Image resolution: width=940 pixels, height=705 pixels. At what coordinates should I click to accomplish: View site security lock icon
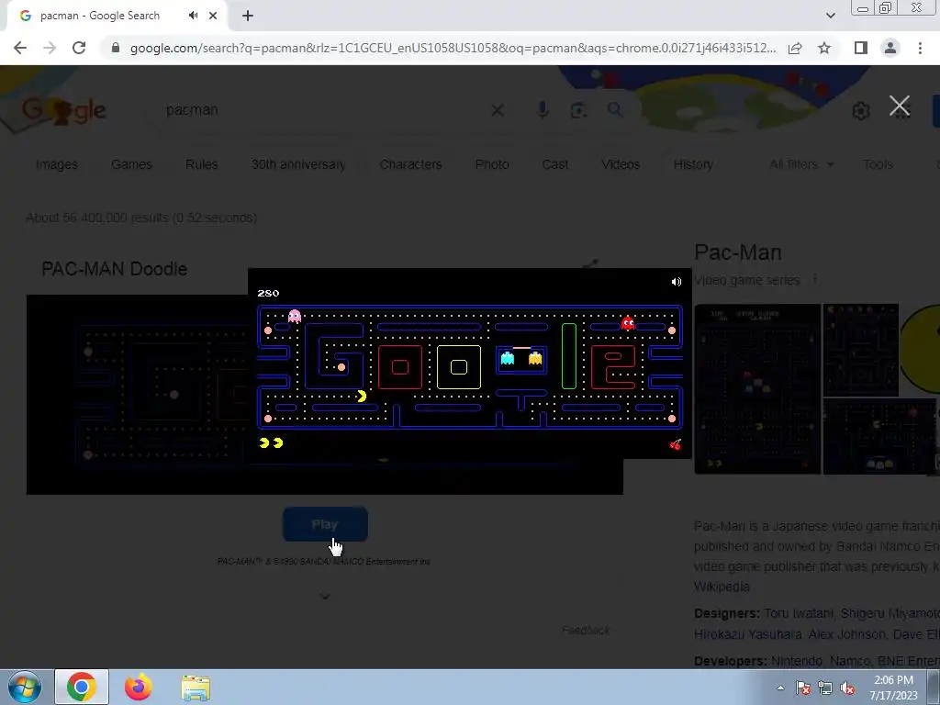[116, 48]
